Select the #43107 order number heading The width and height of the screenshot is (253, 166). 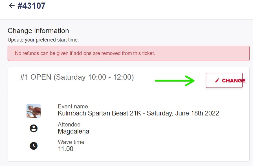(x=32, y=6)
